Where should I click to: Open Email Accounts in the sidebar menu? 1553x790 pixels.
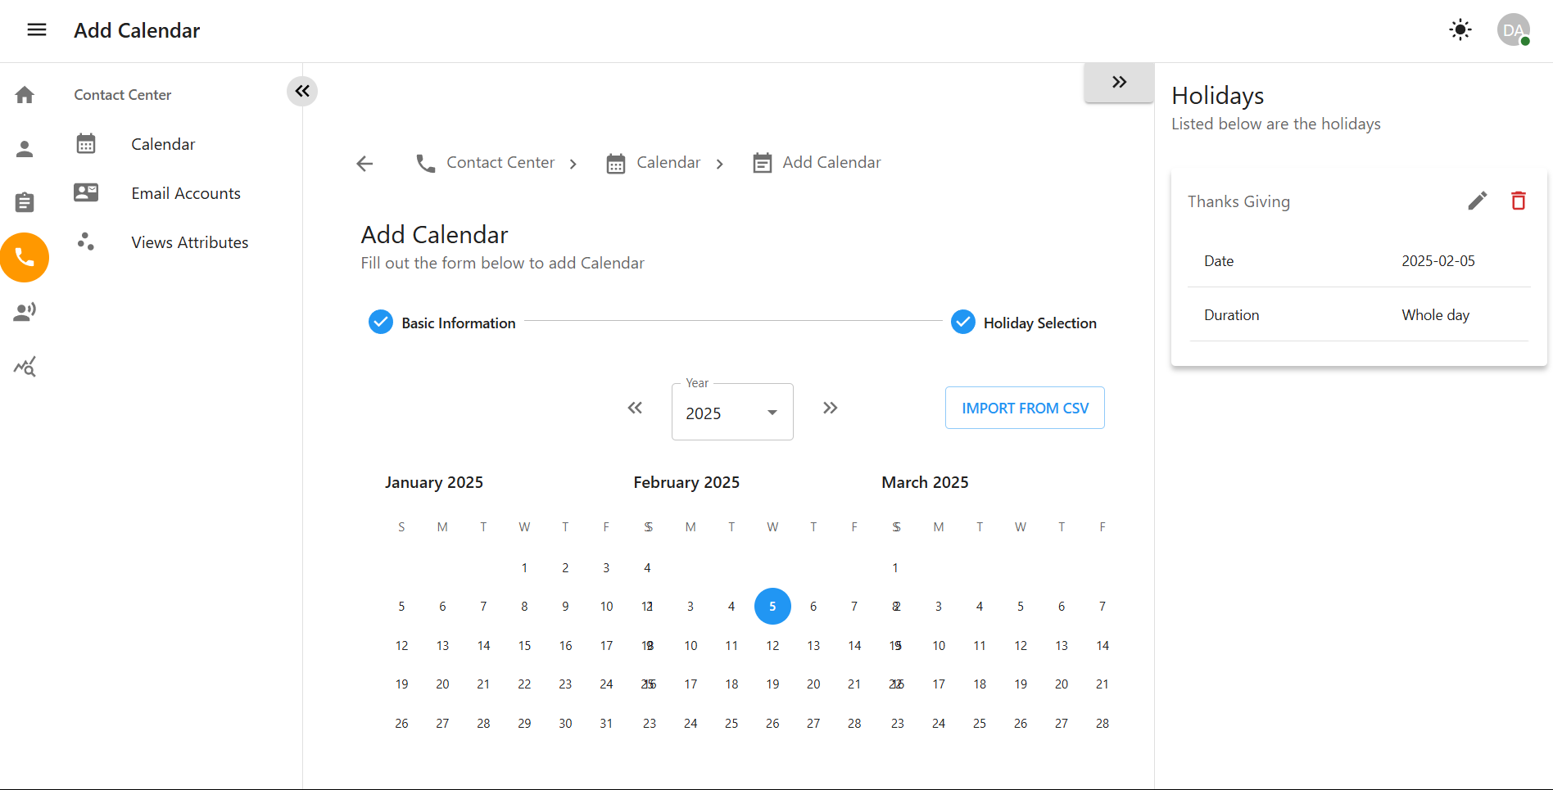185,193
